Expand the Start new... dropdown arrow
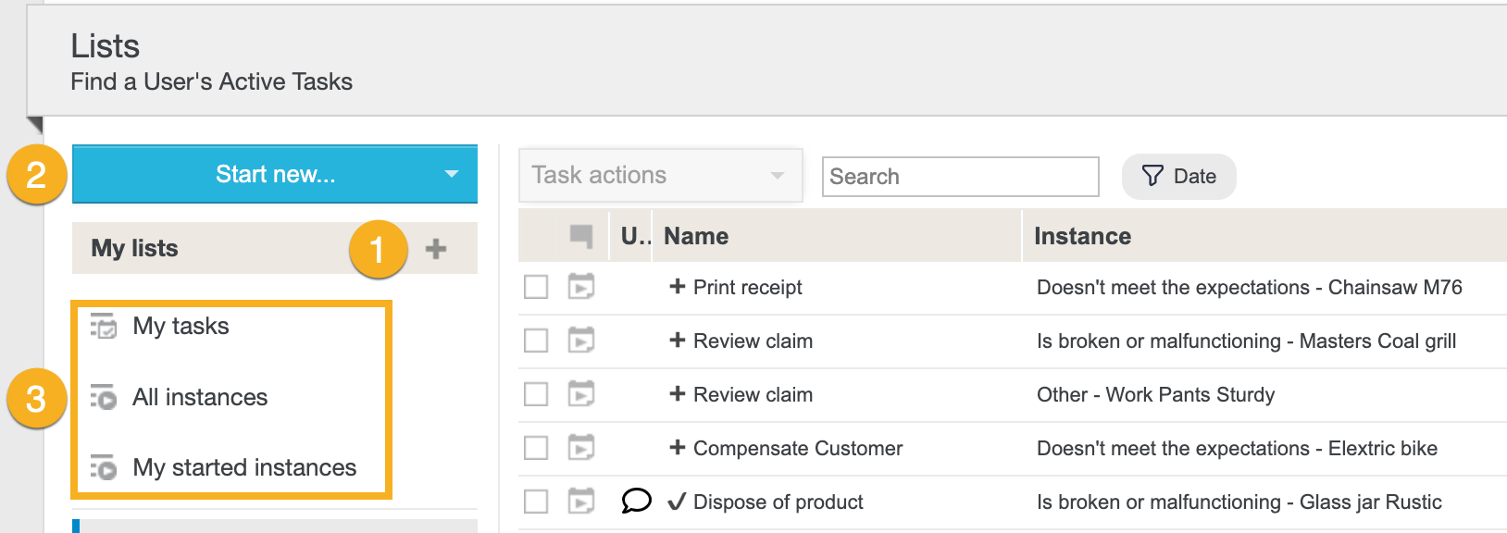 pos(451,174)
